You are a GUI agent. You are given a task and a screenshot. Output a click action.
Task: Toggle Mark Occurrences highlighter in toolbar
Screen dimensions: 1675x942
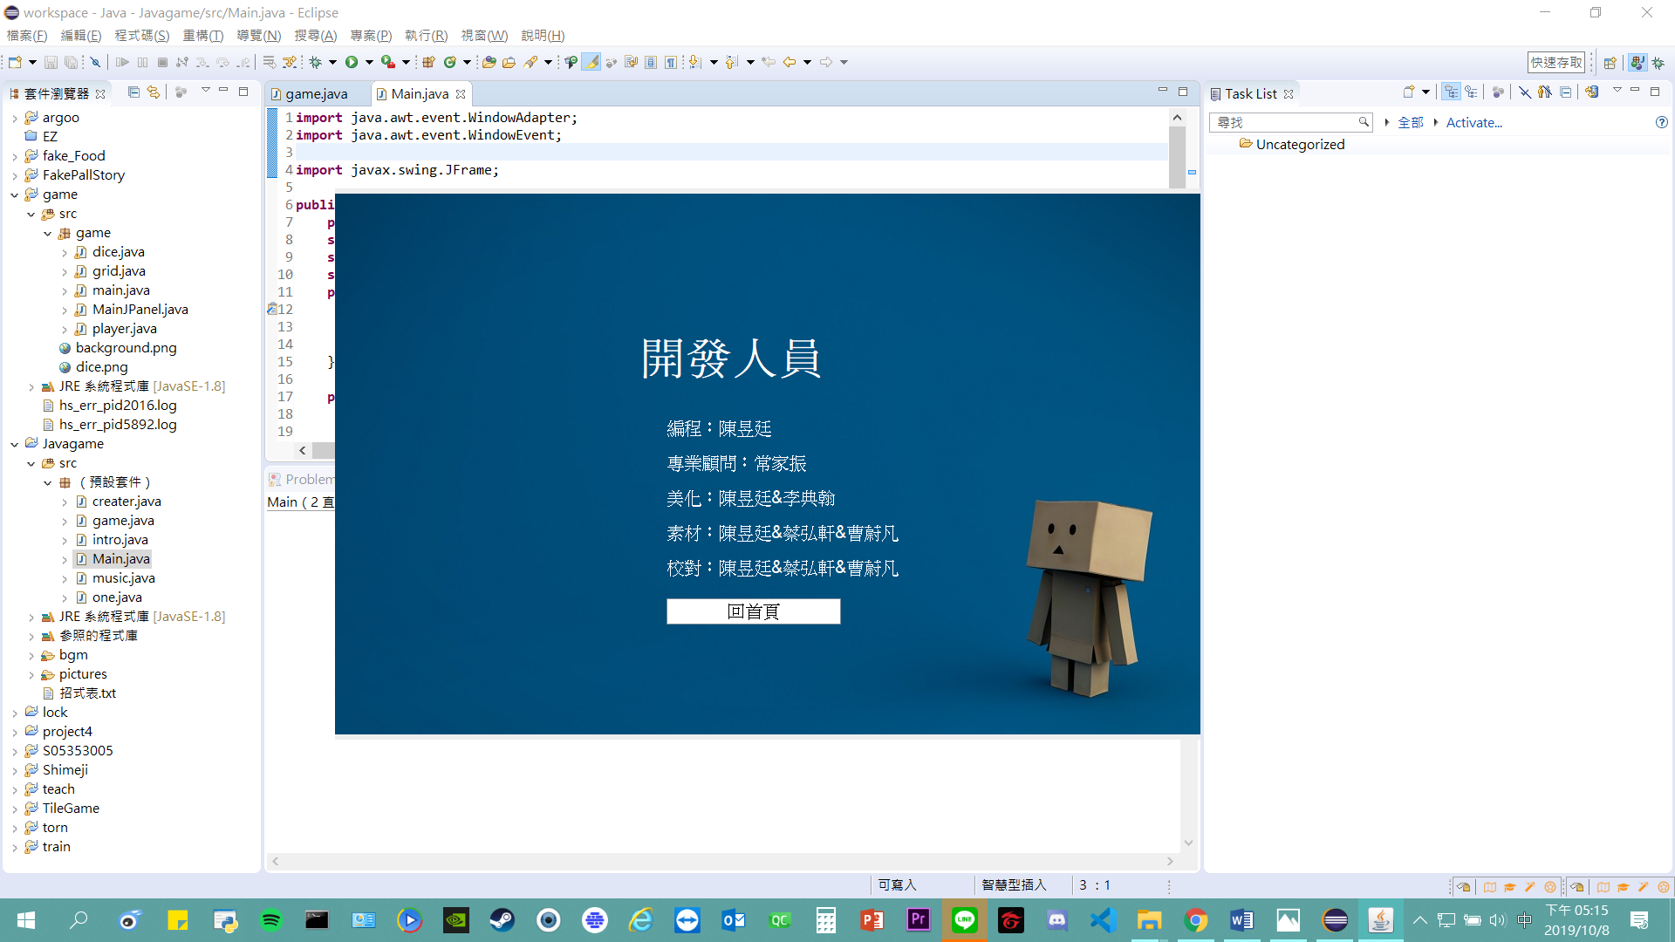pos(591,62)
